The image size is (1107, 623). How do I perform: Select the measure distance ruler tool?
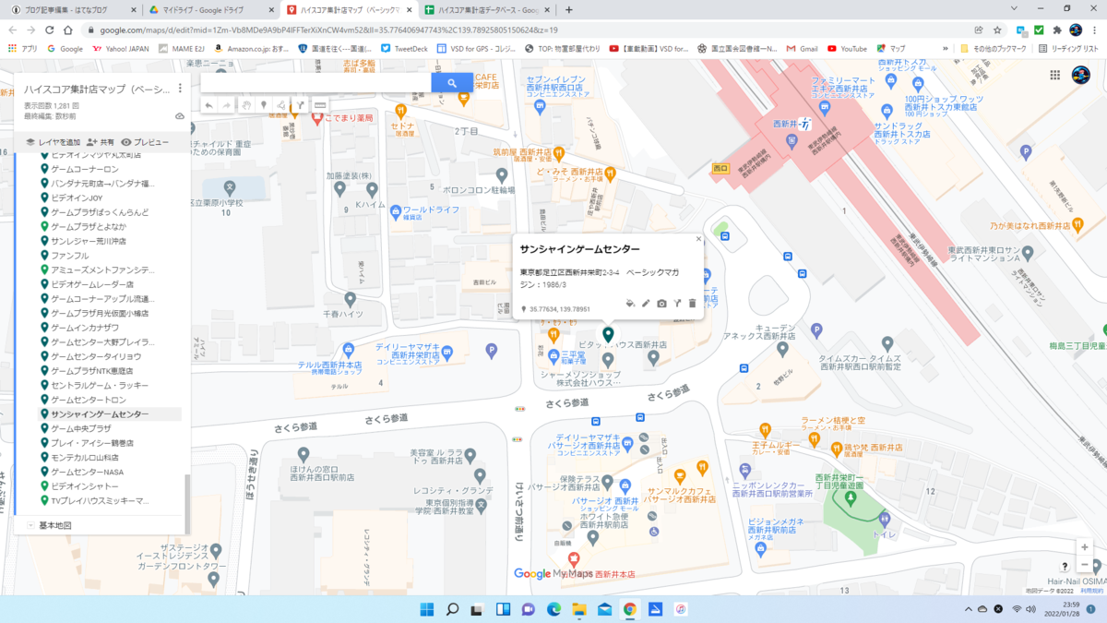point(320,105)
